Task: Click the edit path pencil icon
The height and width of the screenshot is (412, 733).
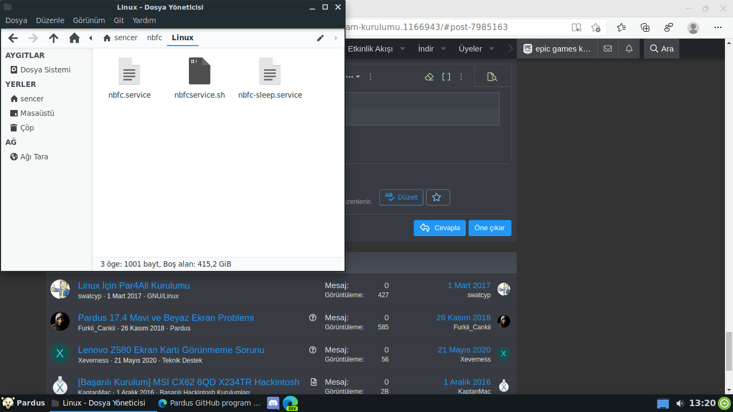Action: click(x=320, y=38)
